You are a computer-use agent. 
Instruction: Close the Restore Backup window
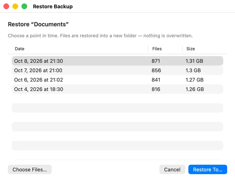(x=6, y=7)
